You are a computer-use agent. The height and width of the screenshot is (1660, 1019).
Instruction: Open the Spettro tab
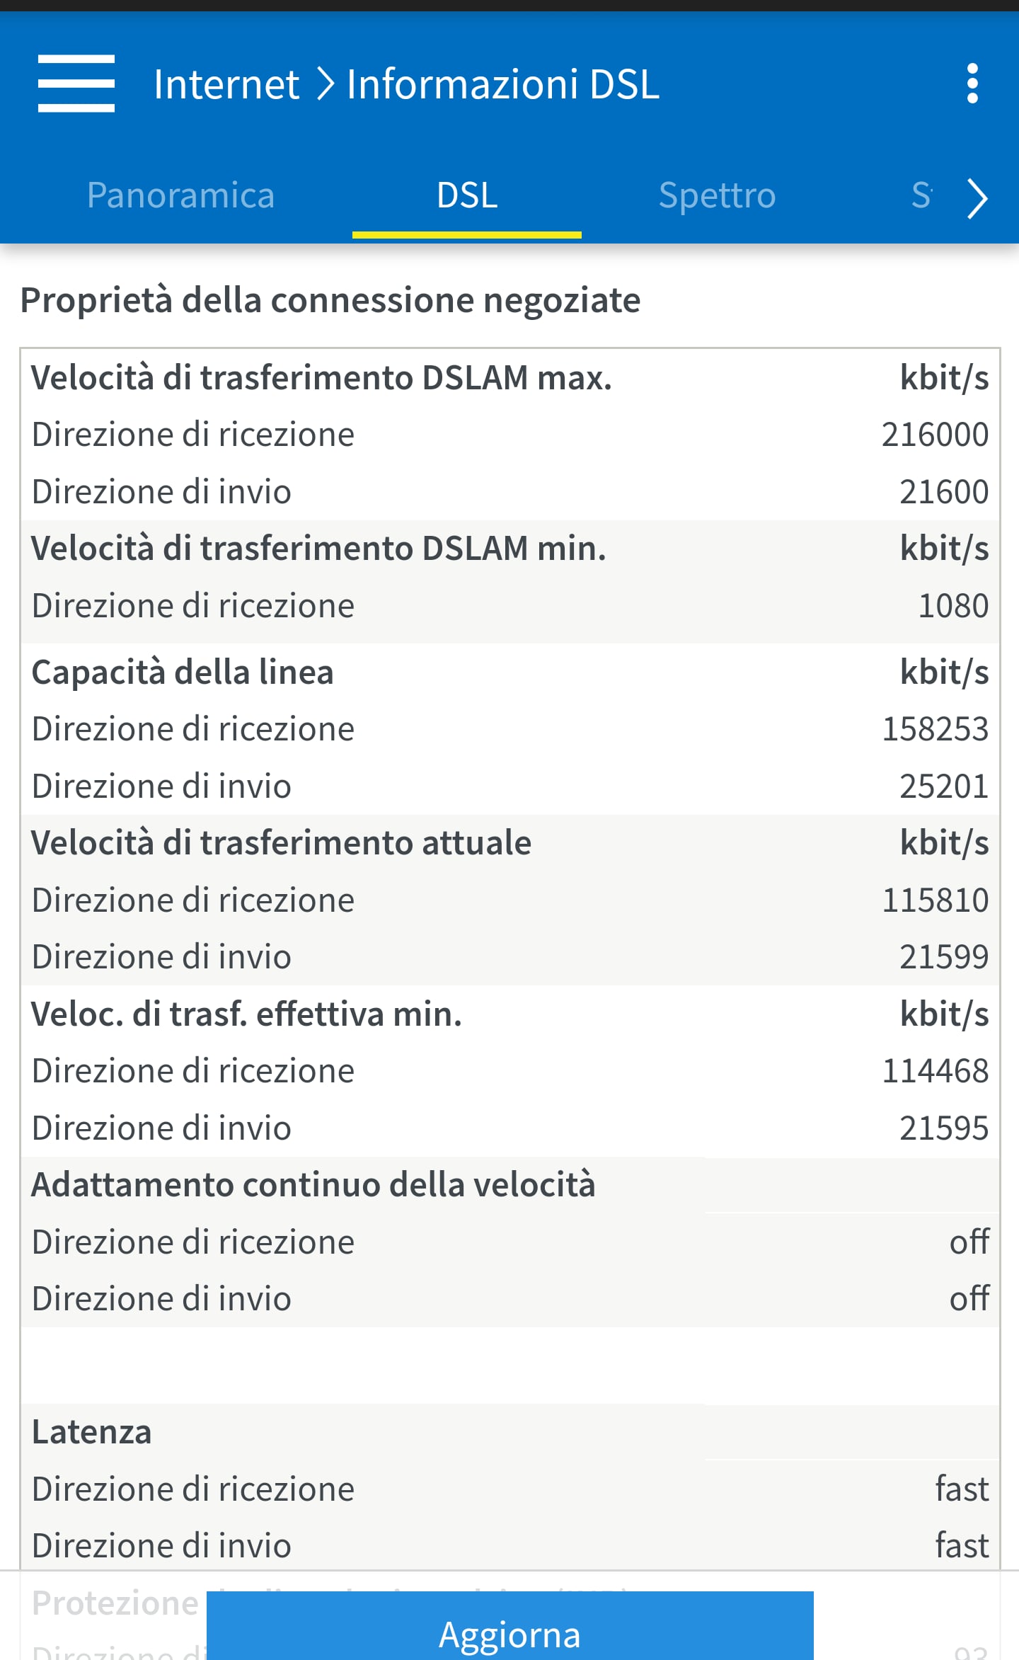pyautogui.click(x=717, y=195)
